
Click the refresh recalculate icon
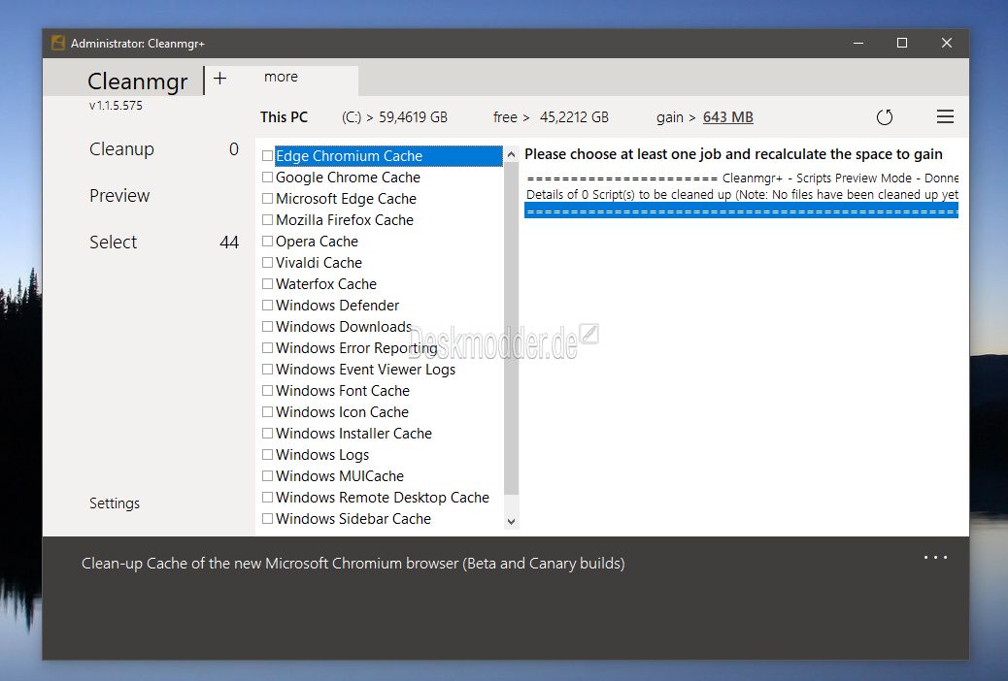885,117
